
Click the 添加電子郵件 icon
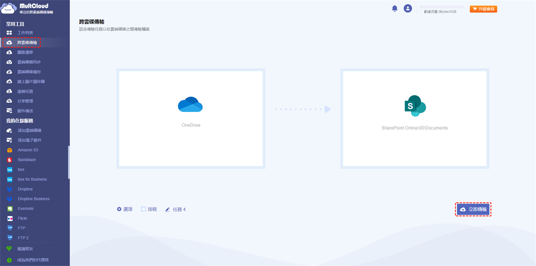pos(9,140)
